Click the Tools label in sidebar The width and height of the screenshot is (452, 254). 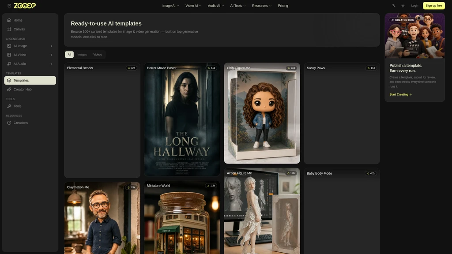17,106
